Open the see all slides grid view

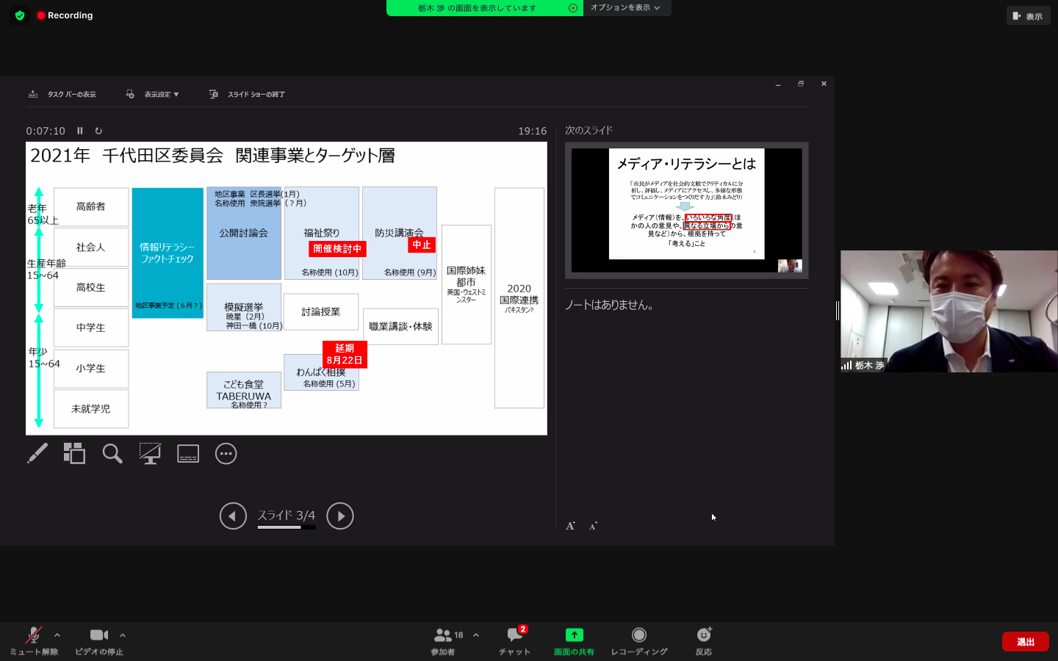click(x=74, y=453)
